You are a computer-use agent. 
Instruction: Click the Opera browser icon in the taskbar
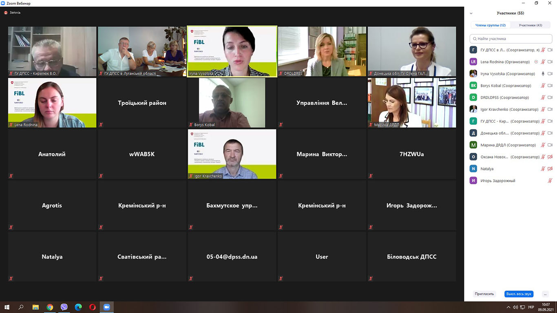pyautogui.click(x=93, y=307)
